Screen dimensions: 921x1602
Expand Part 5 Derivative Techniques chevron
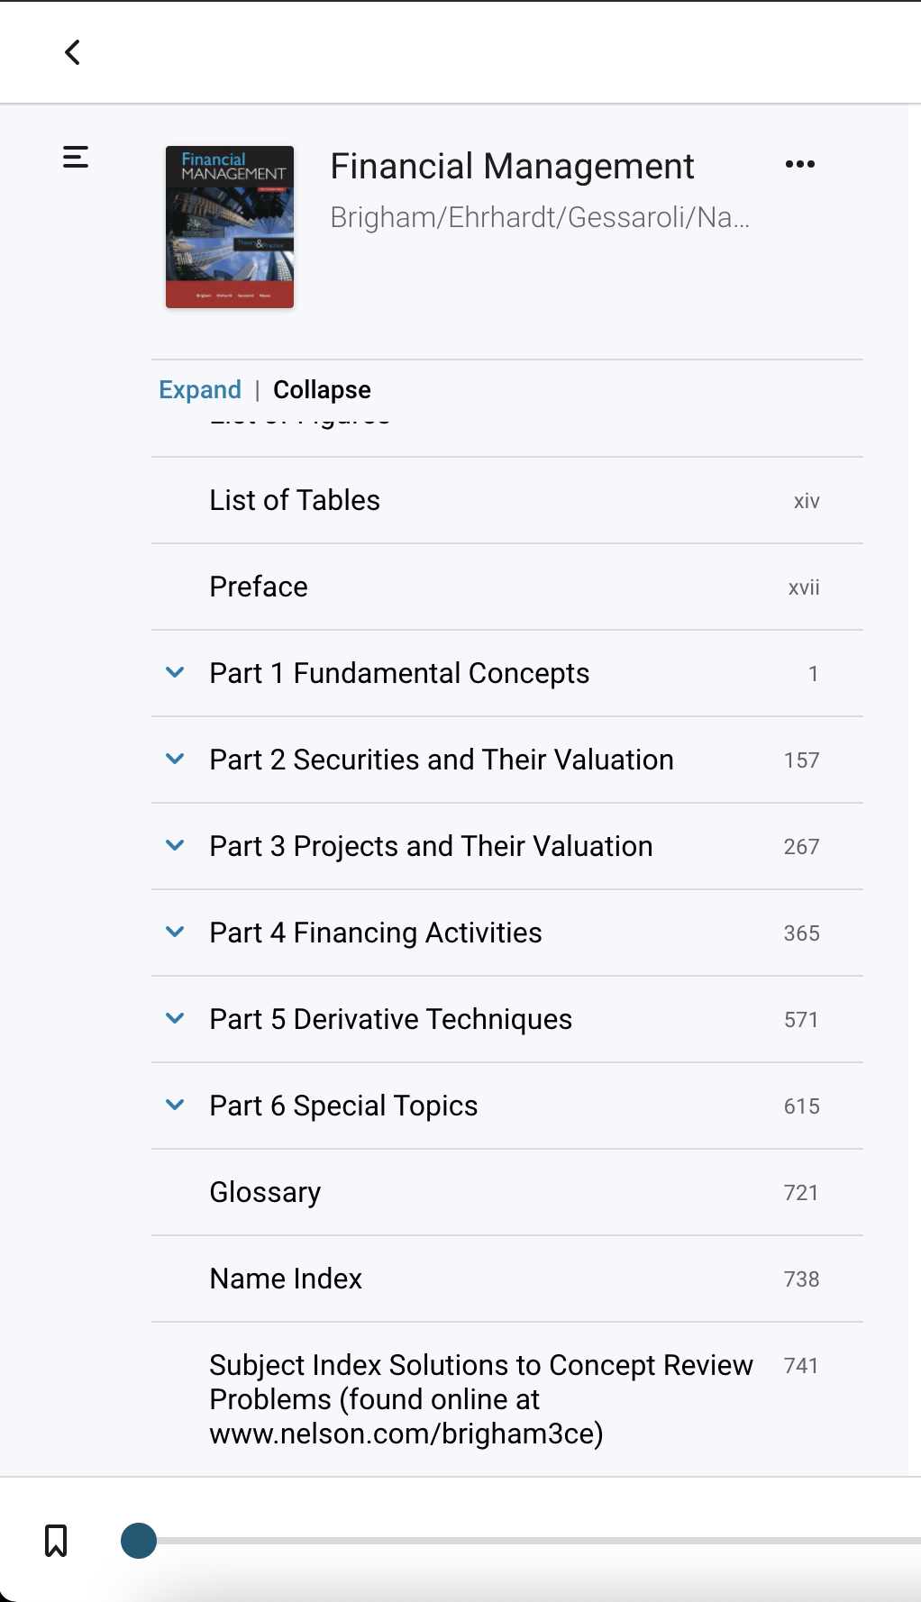tap(176, 1018)
